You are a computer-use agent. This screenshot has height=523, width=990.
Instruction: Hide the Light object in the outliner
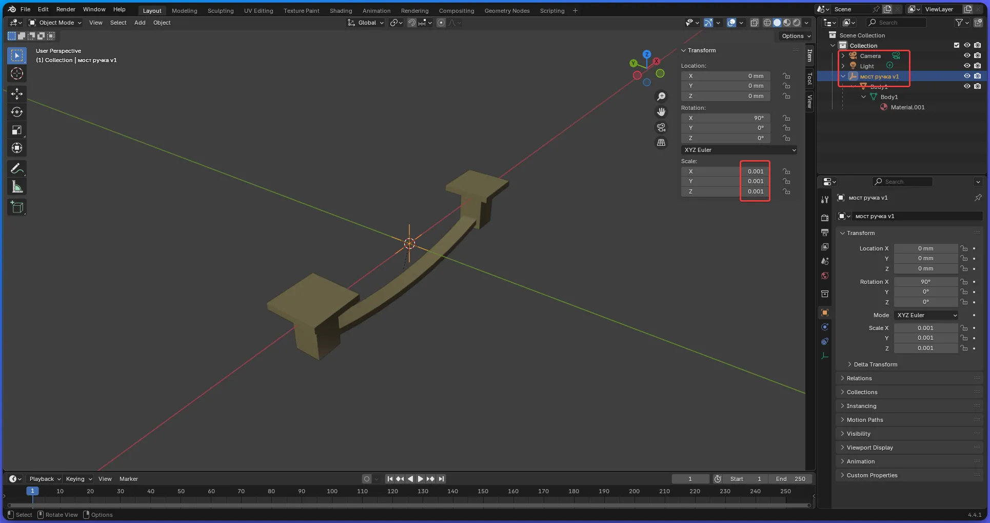(x=967, y=66)
